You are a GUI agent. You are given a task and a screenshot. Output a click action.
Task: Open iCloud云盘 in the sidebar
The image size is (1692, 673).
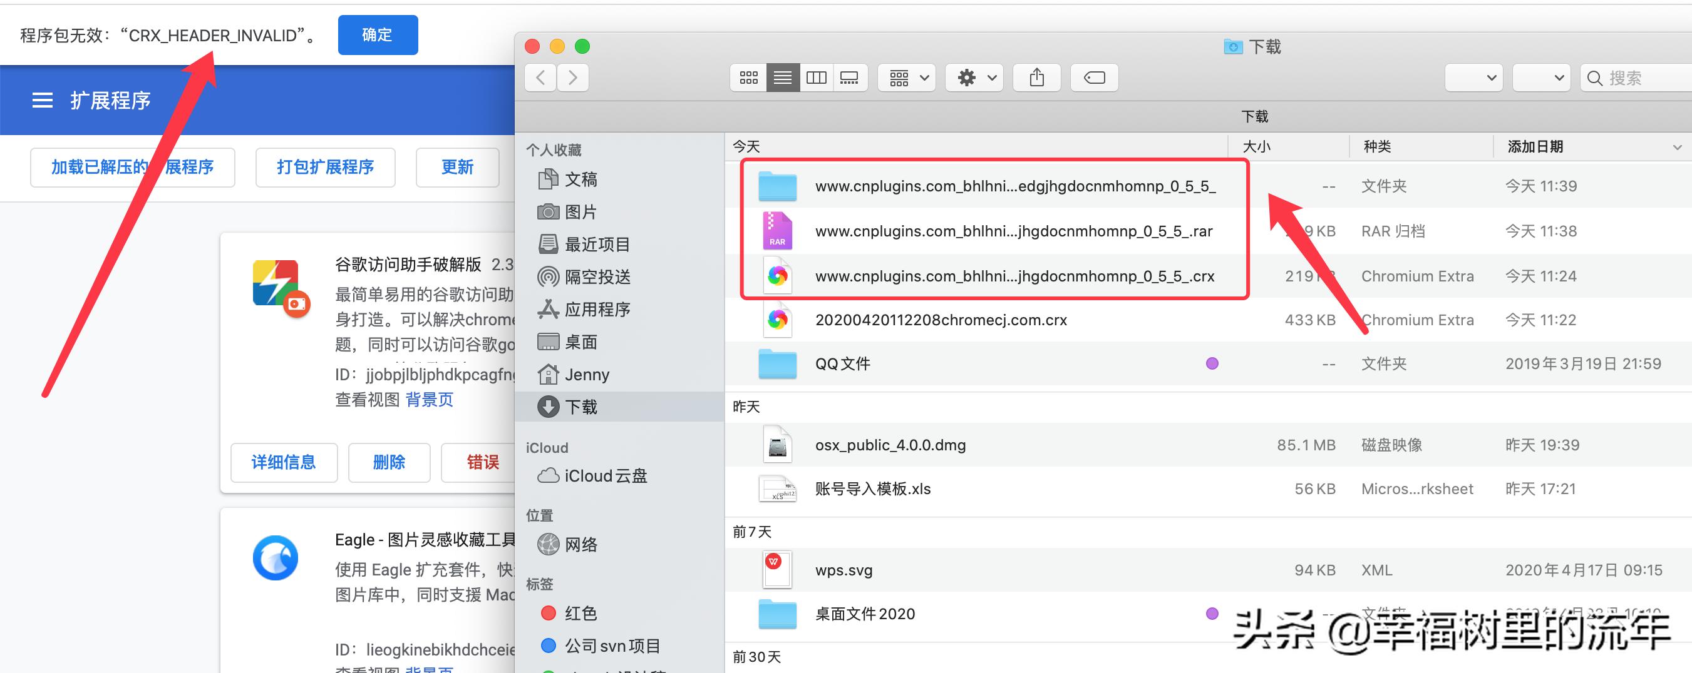pos(605,475)
